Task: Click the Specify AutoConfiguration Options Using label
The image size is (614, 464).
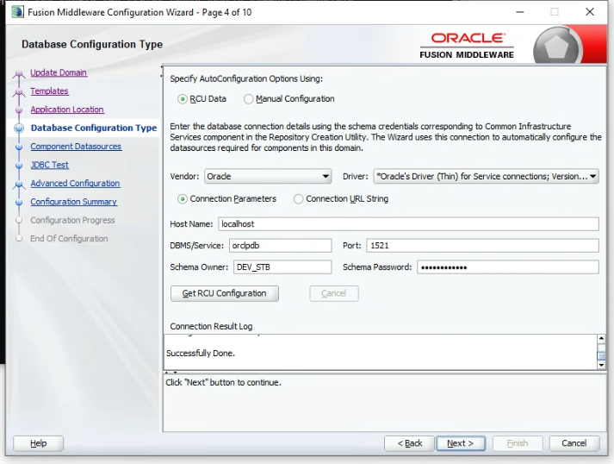Action: point(246,78)
